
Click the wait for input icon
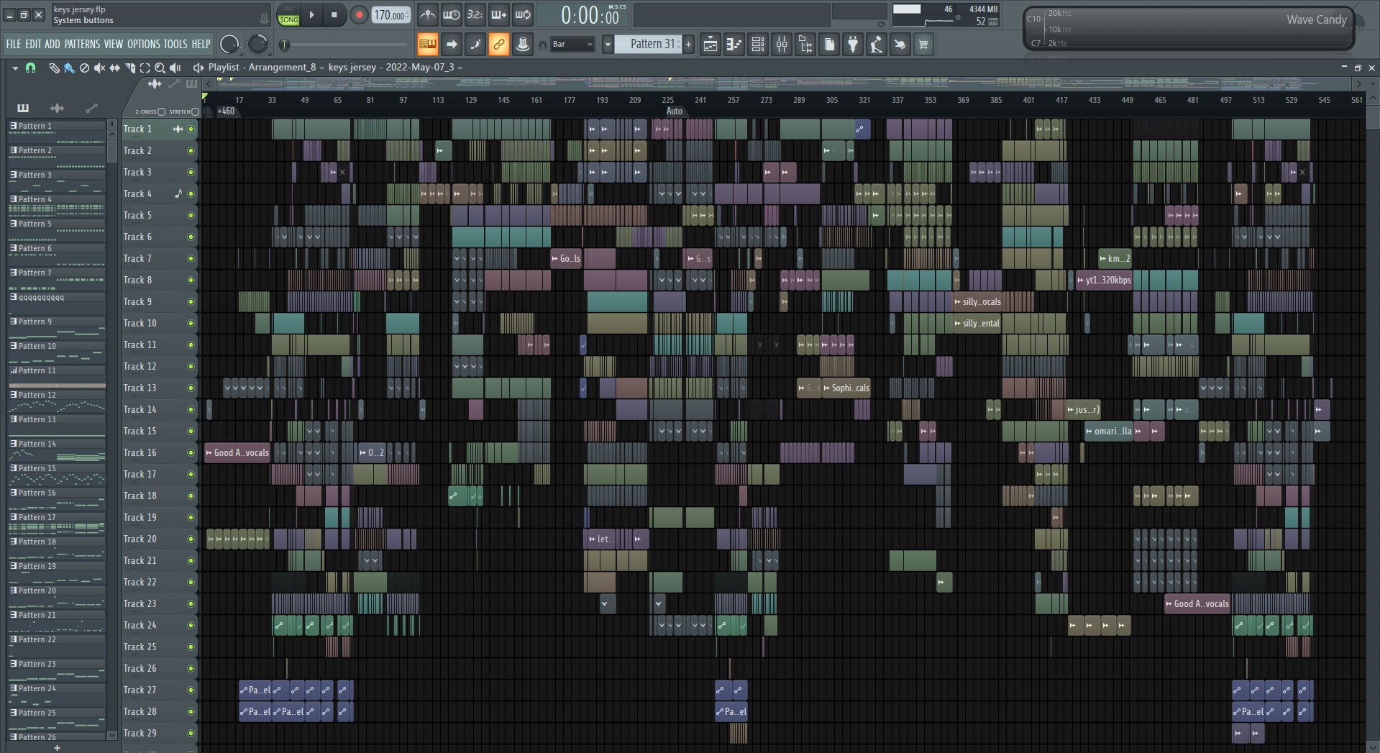452,14
